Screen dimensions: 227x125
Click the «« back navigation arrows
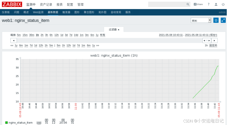(12, 46)
